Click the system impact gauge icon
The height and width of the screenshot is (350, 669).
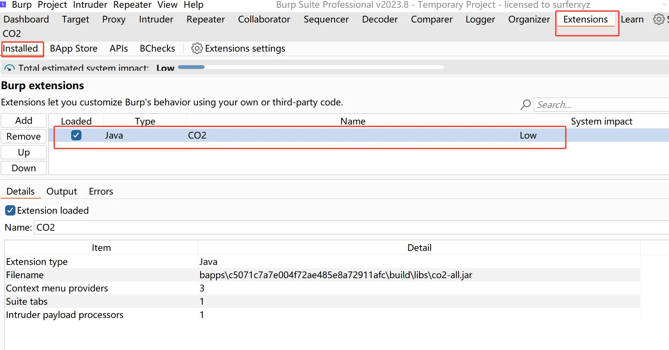tap(10, 68)
